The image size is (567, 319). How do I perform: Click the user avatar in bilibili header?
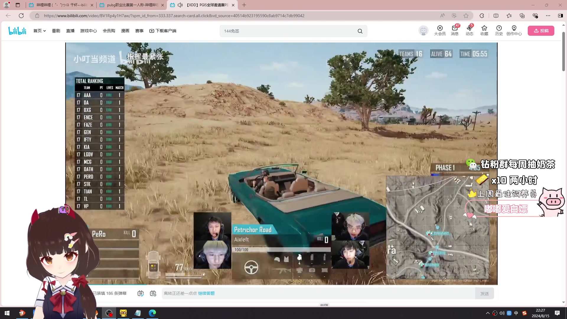point(423,30)
